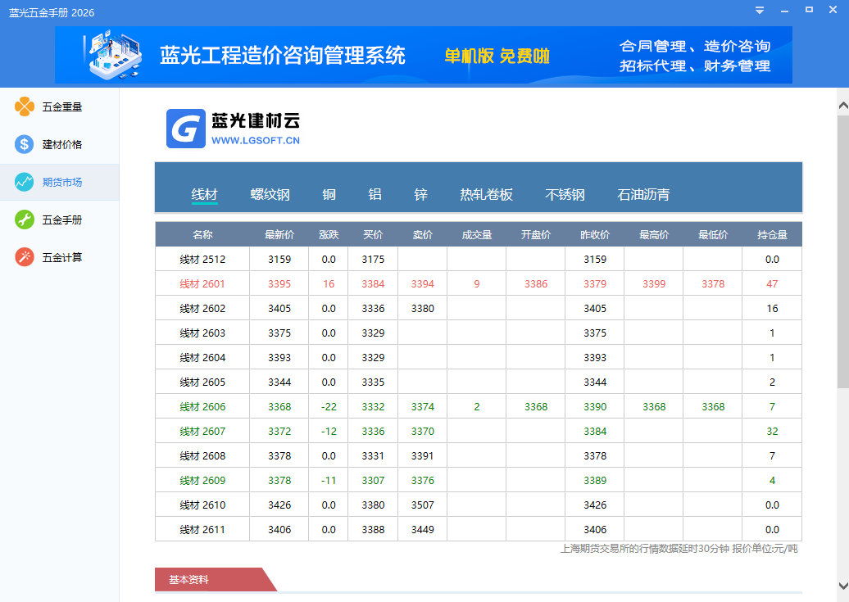Click the 基本资料 section tab
This screenshot has width=849, height=602.
coord(189,580)
